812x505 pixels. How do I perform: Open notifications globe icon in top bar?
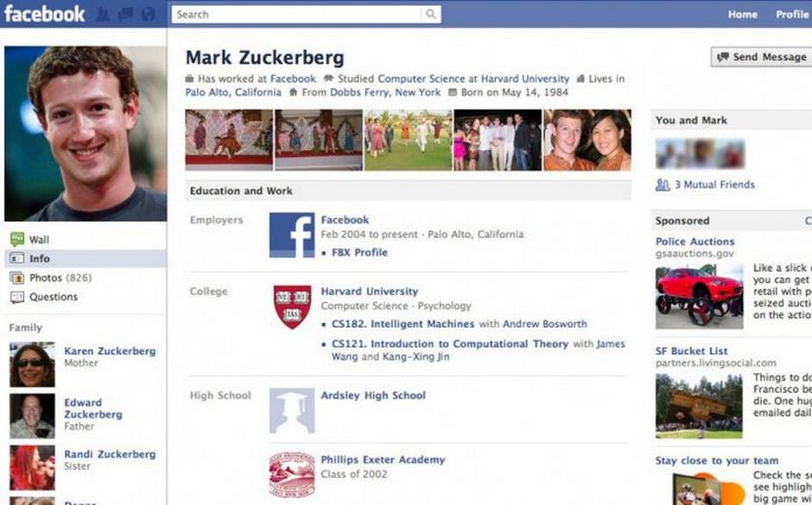pyautogui.click(x=148, y=14)
